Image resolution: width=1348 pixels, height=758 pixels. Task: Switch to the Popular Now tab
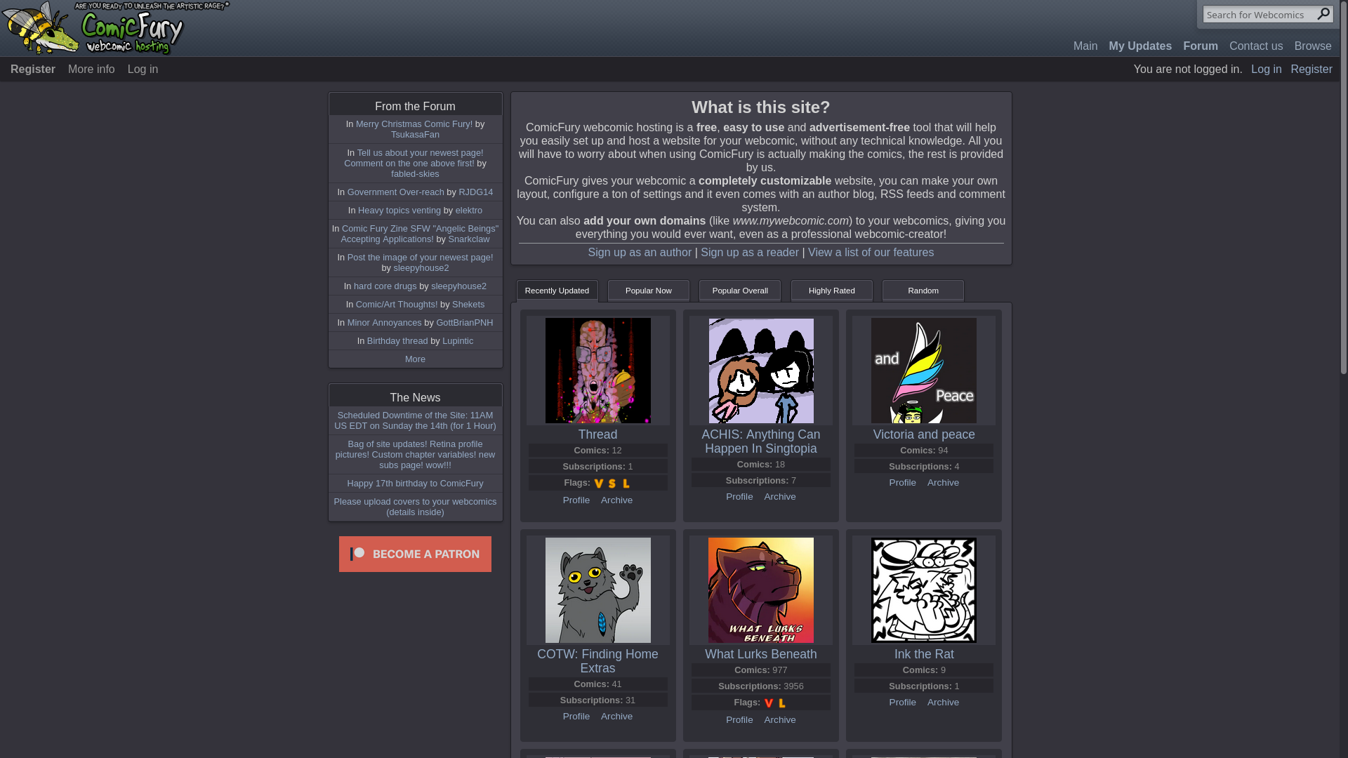tap(648, 291)
